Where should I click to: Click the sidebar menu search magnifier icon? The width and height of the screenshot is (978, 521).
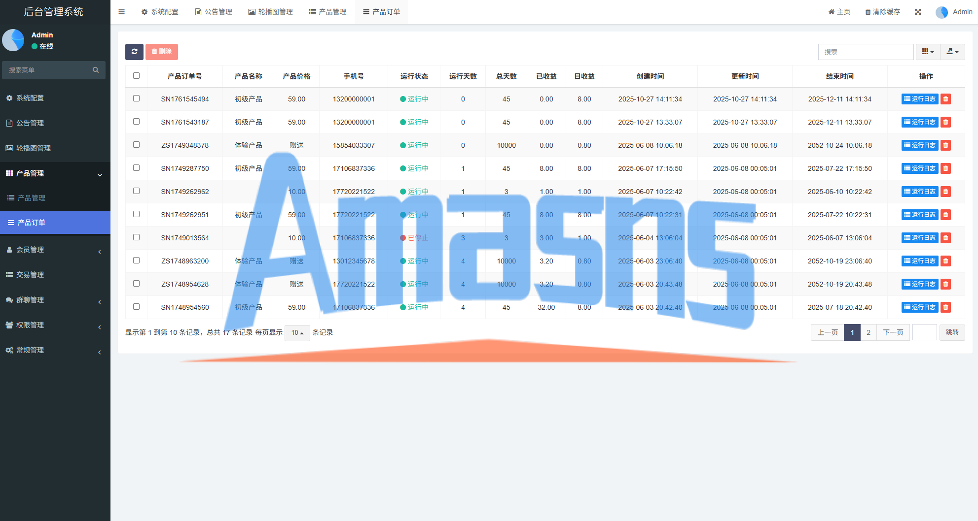pos(96,70)
